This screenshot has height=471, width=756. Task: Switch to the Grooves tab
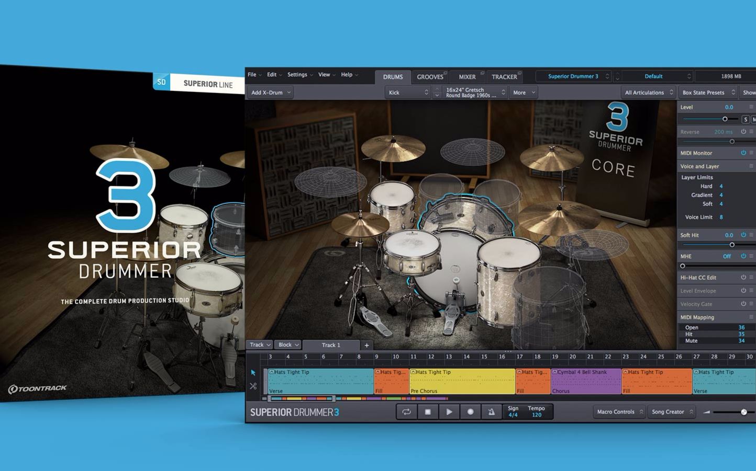(x=430, y=77)
